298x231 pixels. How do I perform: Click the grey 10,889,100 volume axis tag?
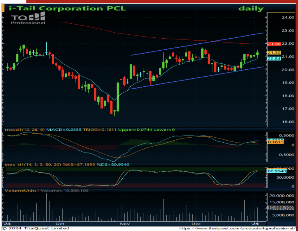(280, 208)
